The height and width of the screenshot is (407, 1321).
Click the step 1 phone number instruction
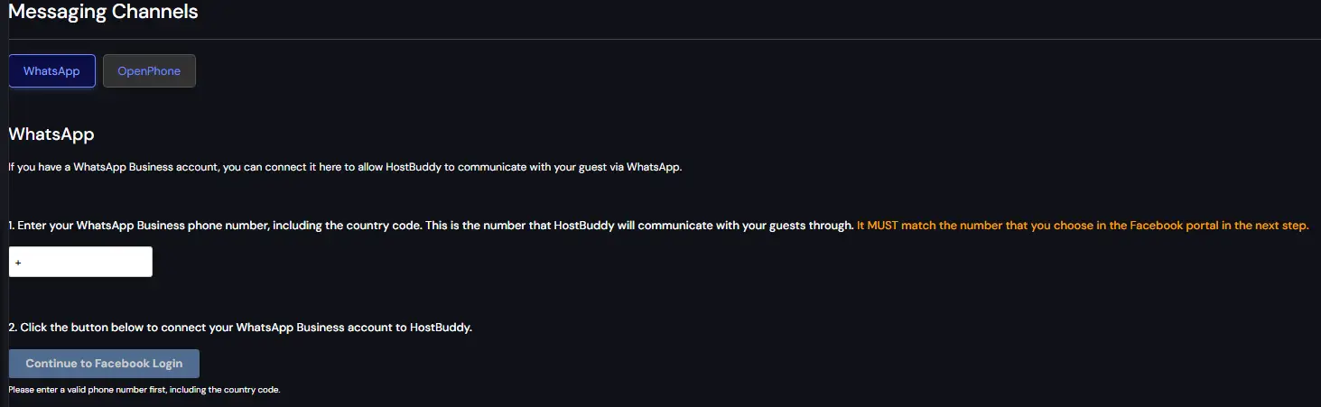431,226
